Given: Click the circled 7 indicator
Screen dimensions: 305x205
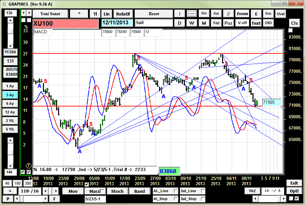Looking at the screenshot, I should pos(28,165).
